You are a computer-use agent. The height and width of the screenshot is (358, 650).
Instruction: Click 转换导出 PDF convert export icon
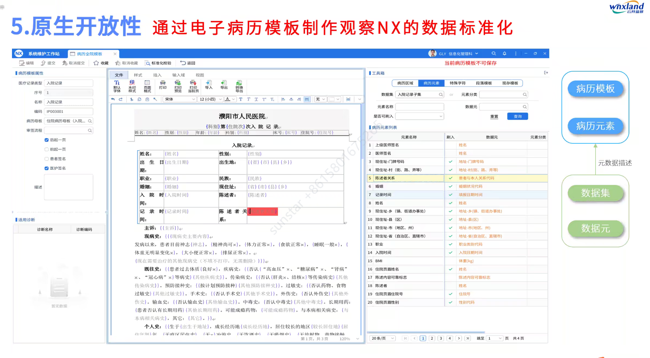click(x=239, y=86)
